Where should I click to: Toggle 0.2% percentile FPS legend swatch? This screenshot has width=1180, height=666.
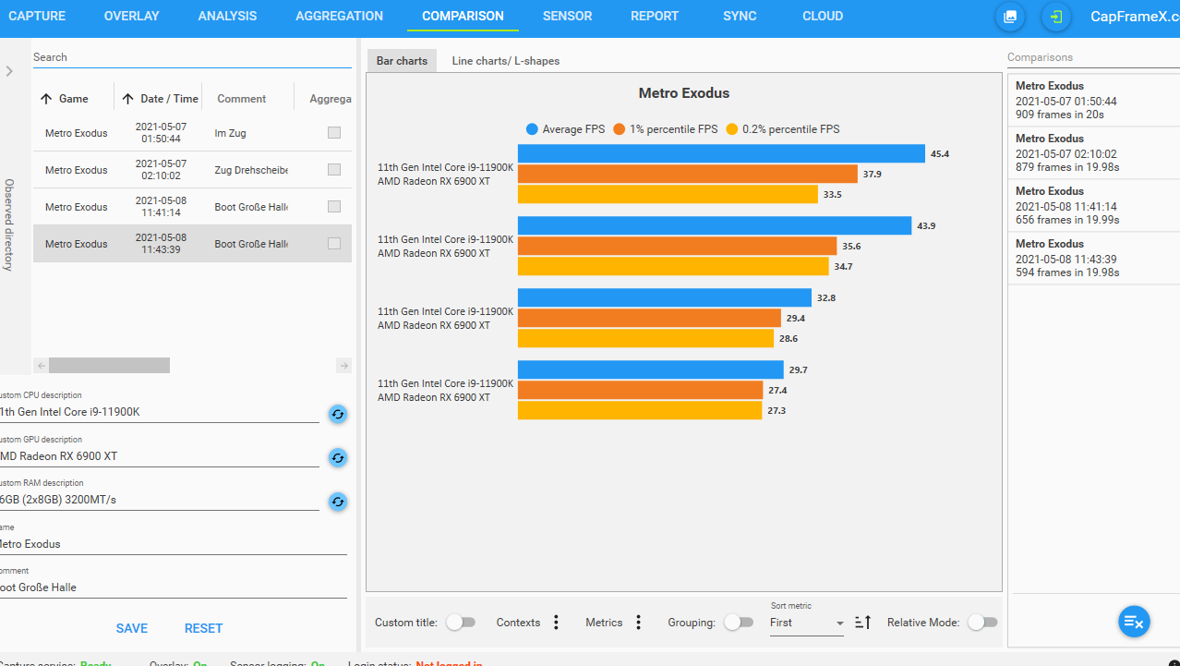[732, 129]
